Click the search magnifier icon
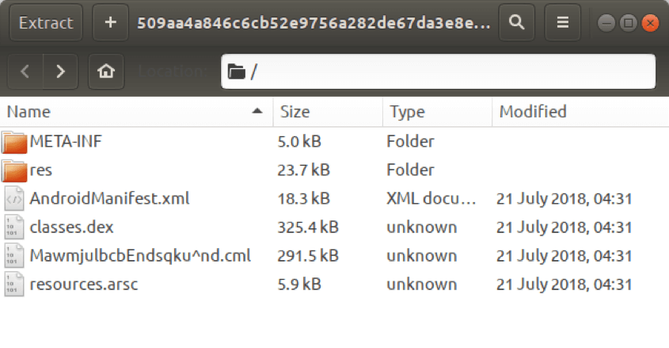This screenshot has width=669, height=348. (517, 23)
